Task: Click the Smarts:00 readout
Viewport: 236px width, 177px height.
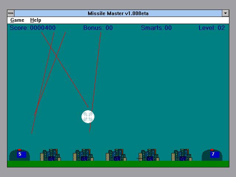Action: (x=156, y=28)
